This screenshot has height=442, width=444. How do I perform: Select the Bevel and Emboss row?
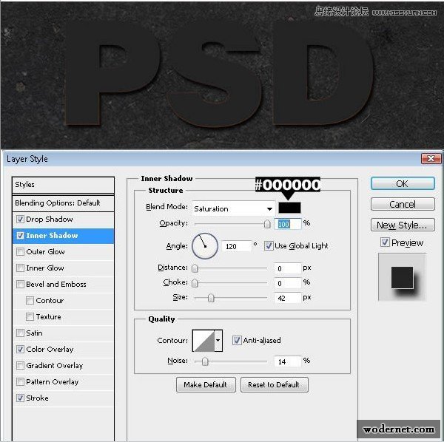point(63,285)
